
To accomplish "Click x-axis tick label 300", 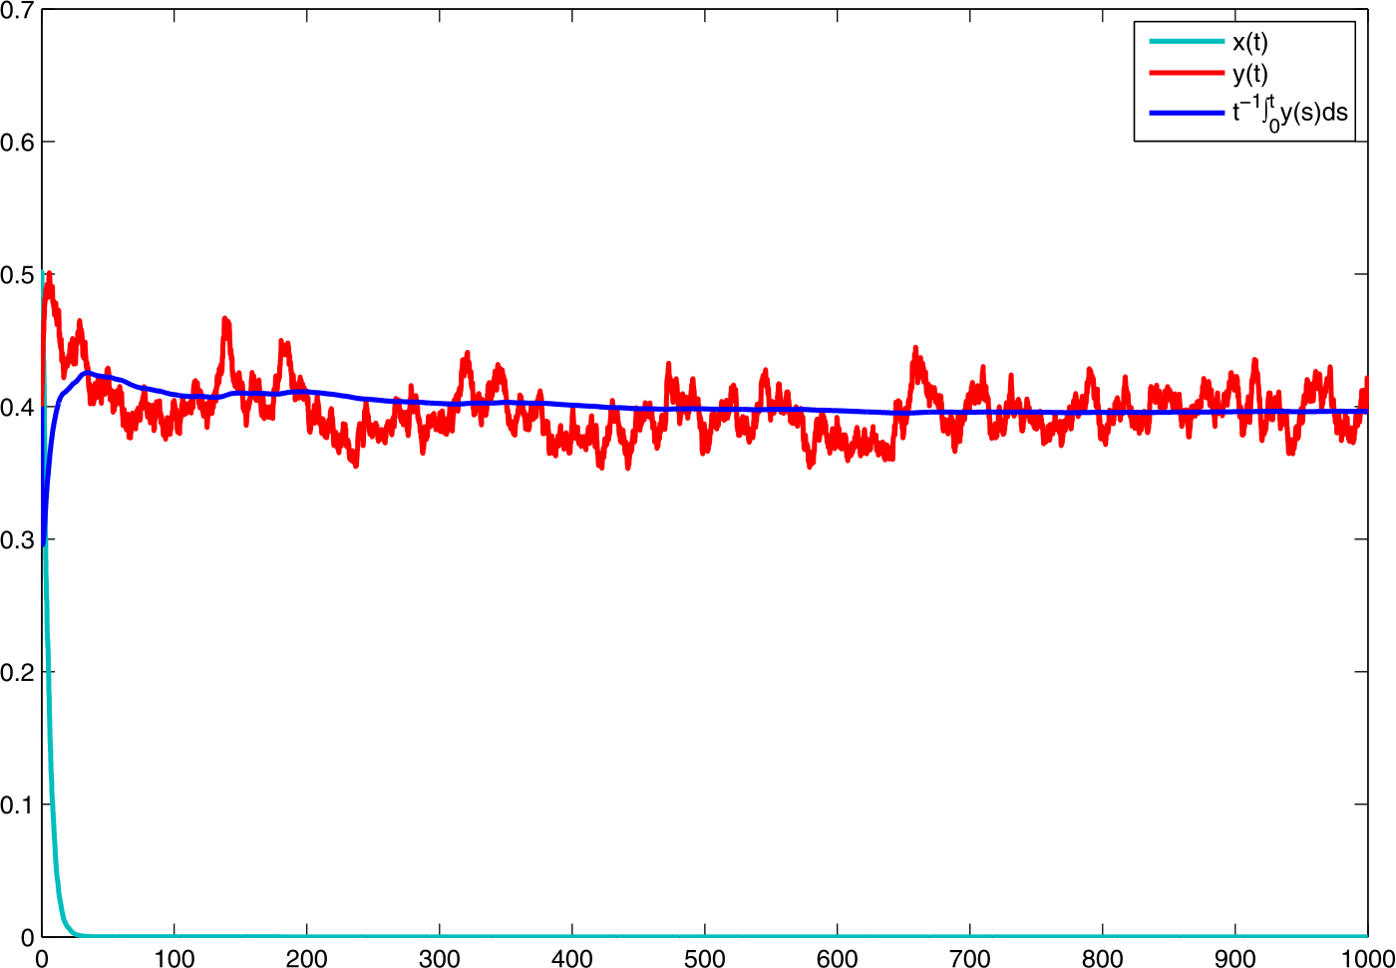I will 439,958.
